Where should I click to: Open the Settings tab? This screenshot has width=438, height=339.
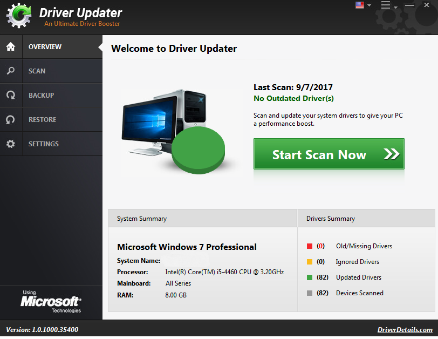pos(51,144)
